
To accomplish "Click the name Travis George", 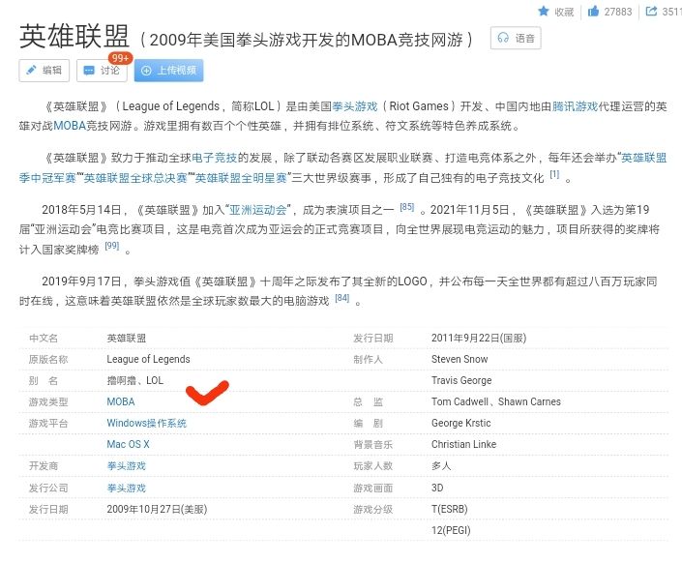I will pos(461,380).
